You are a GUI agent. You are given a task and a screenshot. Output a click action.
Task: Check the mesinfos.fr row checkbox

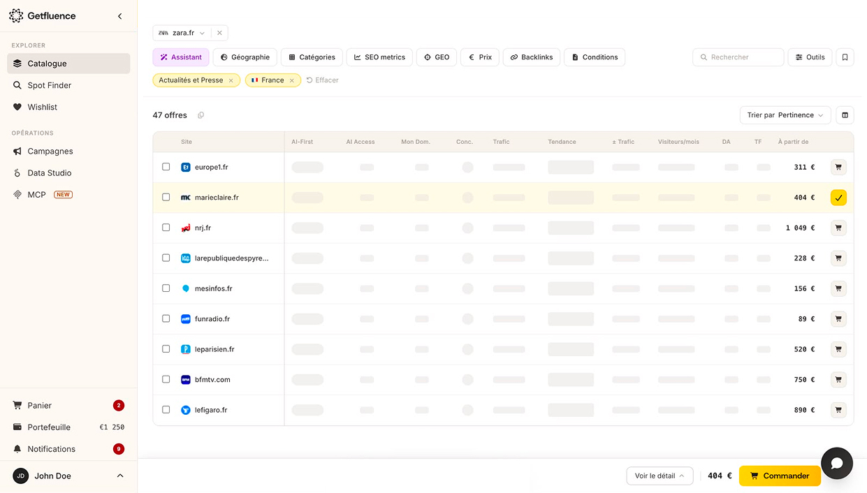166,288
